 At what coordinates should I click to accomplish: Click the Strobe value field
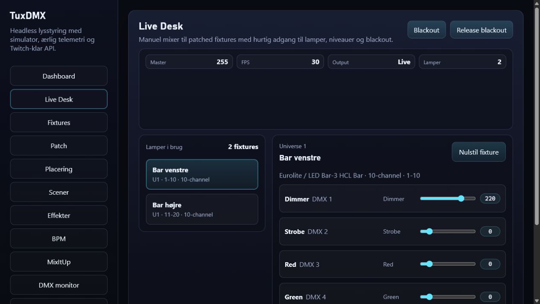[490, 231]
